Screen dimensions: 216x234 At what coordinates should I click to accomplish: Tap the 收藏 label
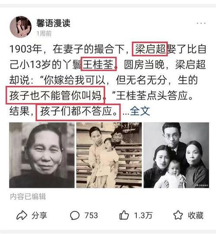click(196, 215)
